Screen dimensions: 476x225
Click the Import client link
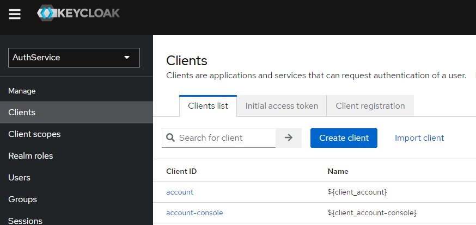click(x=419, y=138)
